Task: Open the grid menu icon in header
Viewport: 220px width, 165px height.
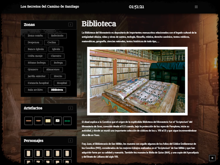Action: [196, 7]
